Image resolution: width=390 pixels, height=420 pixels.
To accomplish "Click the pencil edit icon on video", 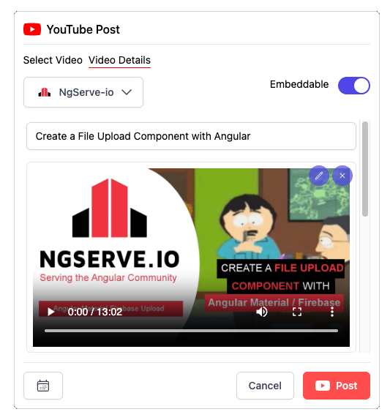I will coord(319,176).
